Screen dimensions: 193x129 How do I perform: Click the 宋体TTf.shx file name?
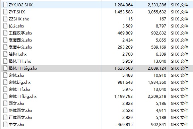coord(19,89)
